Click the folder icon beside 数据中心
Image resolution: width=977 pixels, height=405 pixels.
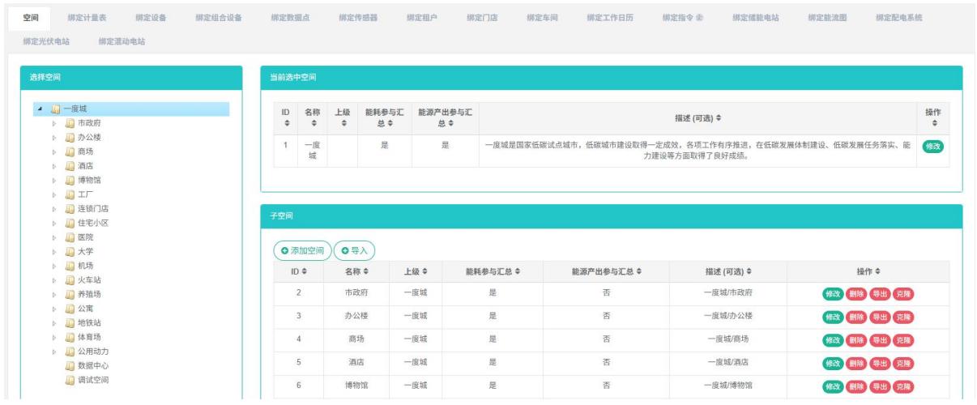tap(70, 366)
